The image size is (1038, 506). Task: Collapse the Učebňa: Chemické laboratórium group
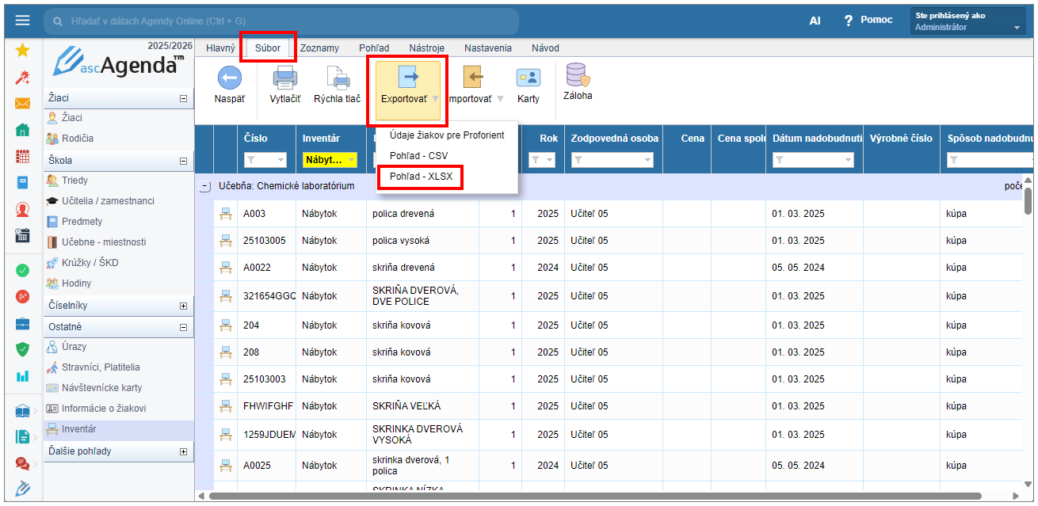[205, 187]
